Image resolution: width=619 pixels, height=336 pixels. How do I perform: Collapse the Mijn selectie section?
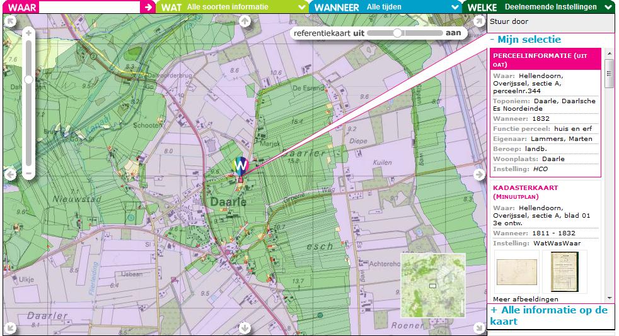pyautogui.click(x=525, y=40)
